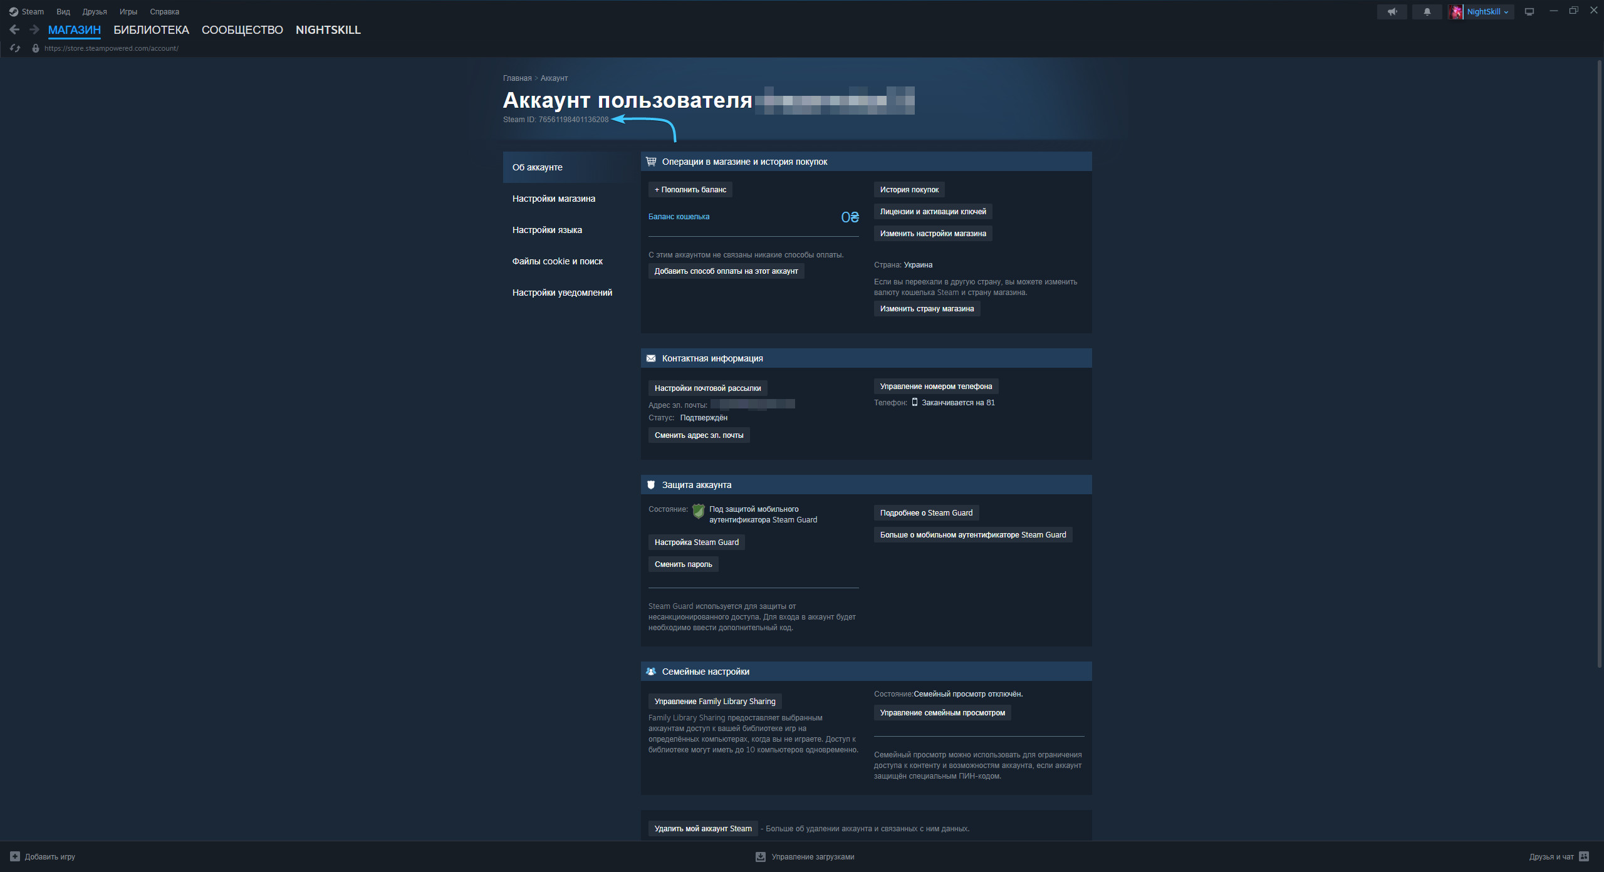1604x872 pixels.
Task: Click the Steam ID number text
Action: click(573, 120)
